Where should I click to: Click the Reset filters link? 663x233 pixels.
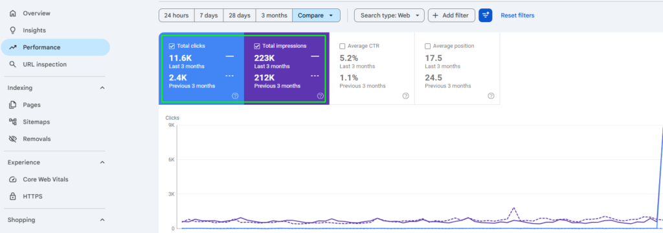pos(517,16)
